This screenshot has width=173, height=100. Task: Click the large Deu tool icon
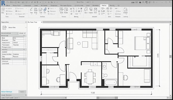(x=3, y=10)
